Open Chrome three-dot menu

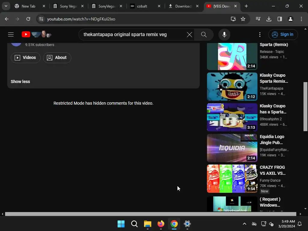click(x=301, y=19)
